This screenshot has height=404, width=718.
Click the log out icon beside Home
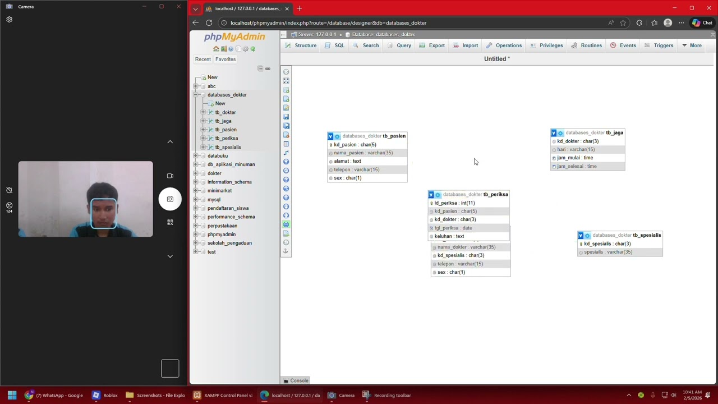pyautogui.click(x=223, y=49)
